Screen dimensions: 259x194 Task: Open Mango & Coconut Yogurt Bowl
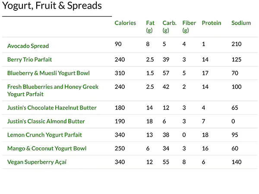coord(47,149)
